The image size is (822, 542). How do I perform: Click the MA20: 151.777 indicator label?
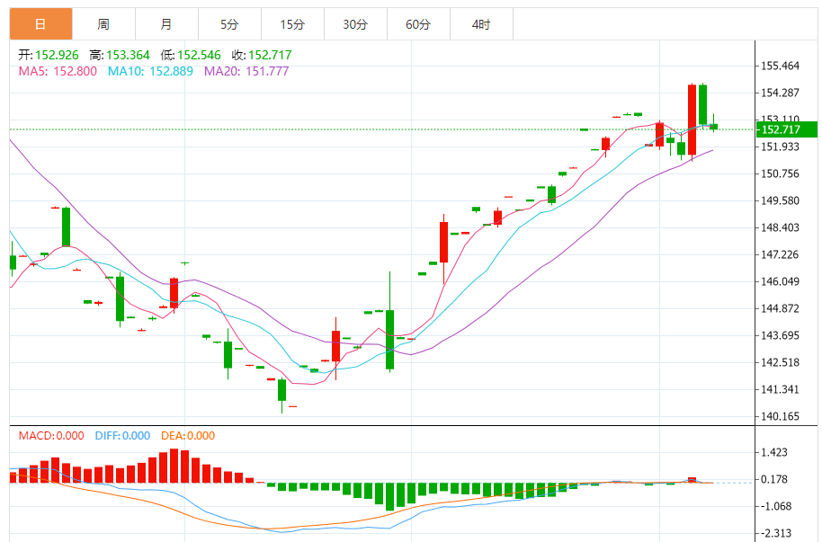click(x=246, y=71)
